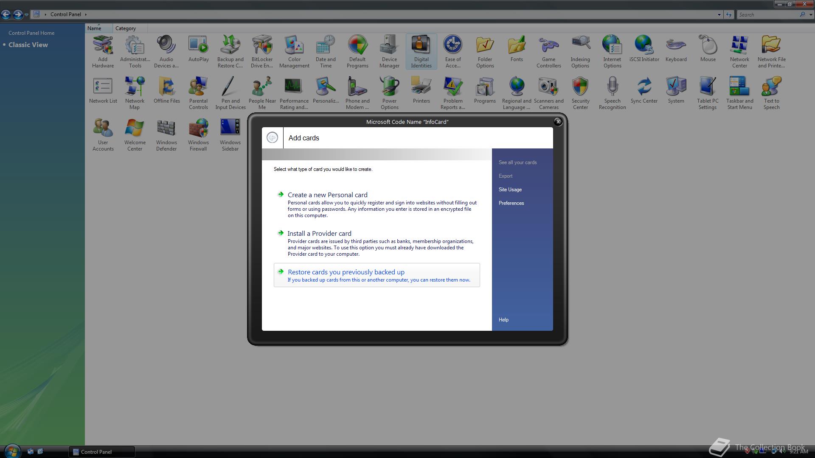Screen dimensions: 815x458
Task: Open recent pages dropdown arrow
Action: pyautogui.click(x=26, y=15)
